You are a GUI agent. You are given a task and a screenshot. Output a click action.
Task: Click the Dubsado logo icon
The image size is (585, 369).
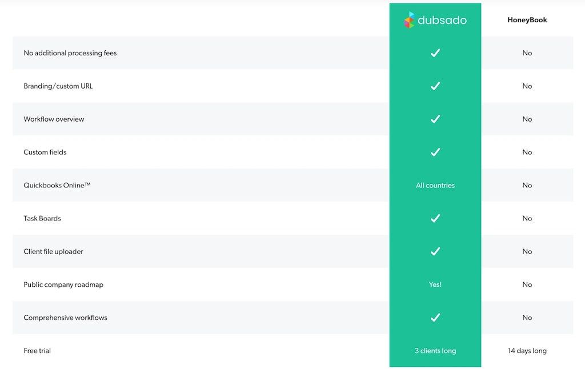coord(409,20)
